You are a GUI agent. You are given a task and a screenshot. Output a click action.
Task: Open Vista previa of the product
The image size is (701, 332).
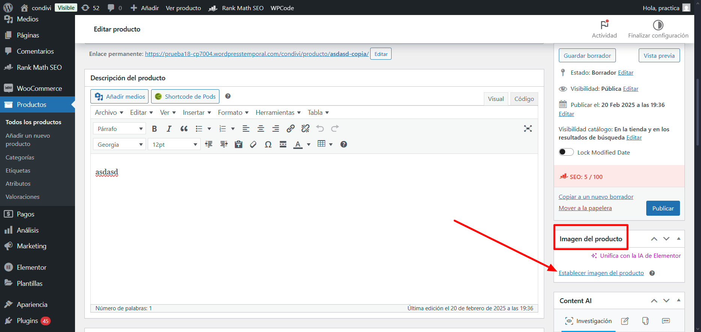coord(659,56)
